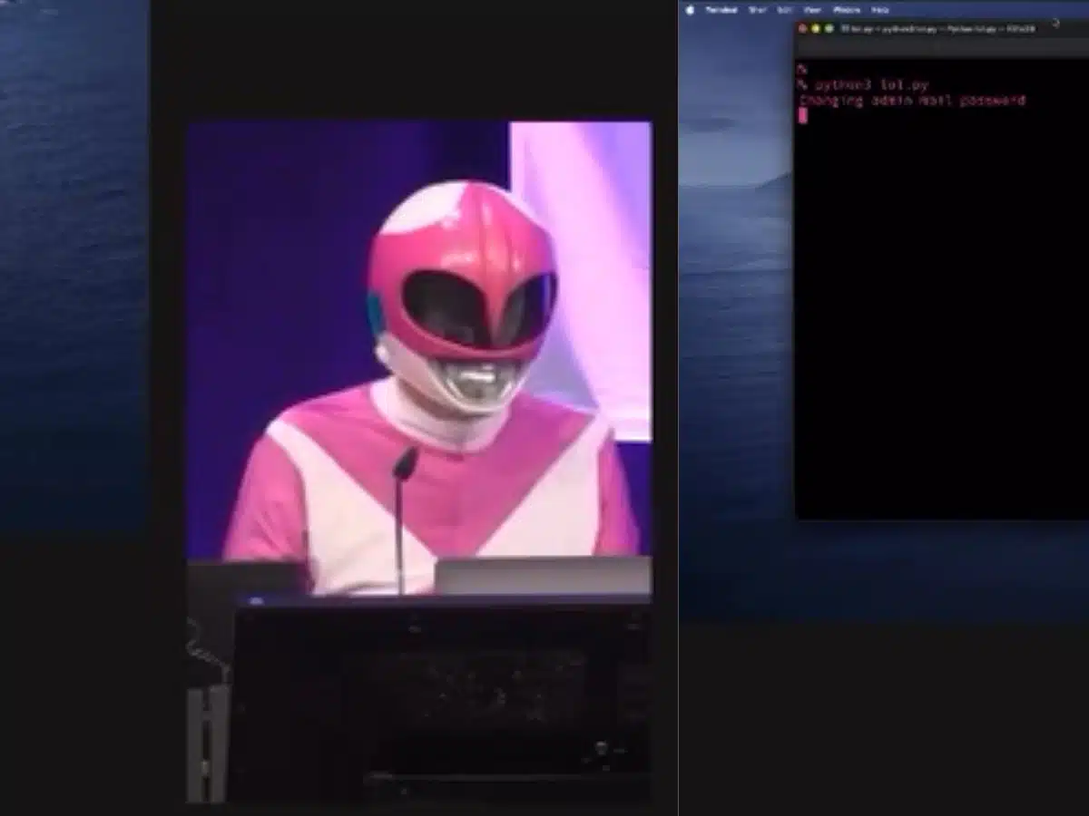Screen dimensions: 1089x816
Task: Click the silver laptop in the video
Action: pyautogui.click(x=543, y=575)
